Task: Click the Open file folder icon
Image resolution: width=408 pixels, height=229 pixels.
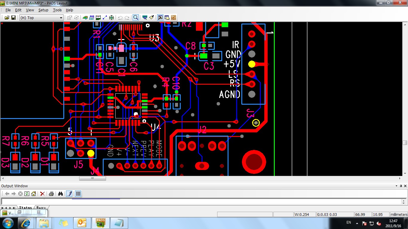Action: (x=7, y=18)
